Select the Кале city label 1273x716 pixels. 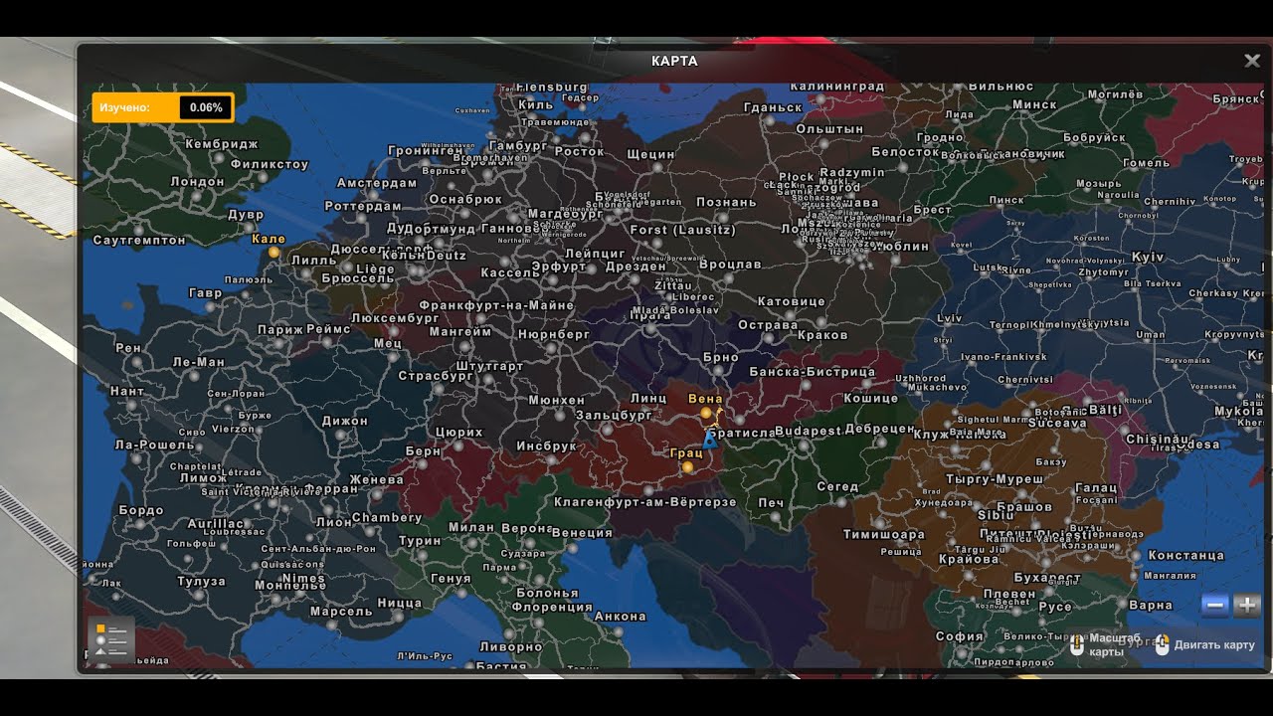269,239
